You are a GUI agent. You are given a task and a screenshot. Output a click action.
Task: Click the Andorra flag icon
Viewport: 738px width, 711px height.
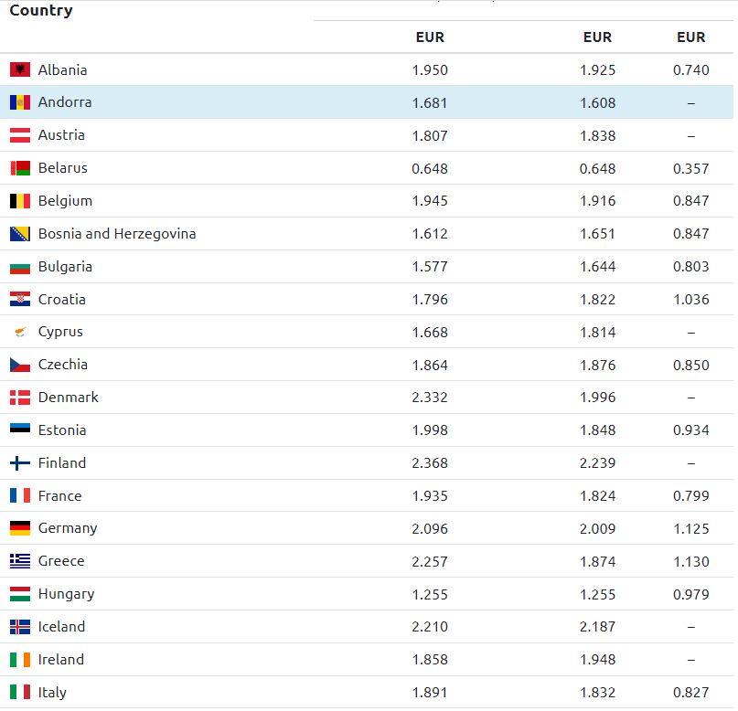point(20,102)
